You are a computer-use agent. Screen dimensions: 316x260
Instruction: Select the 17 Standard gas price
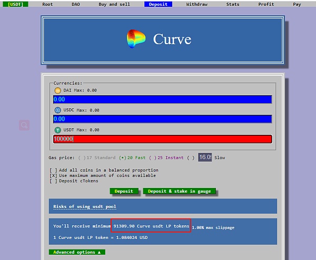pos(97,158)
